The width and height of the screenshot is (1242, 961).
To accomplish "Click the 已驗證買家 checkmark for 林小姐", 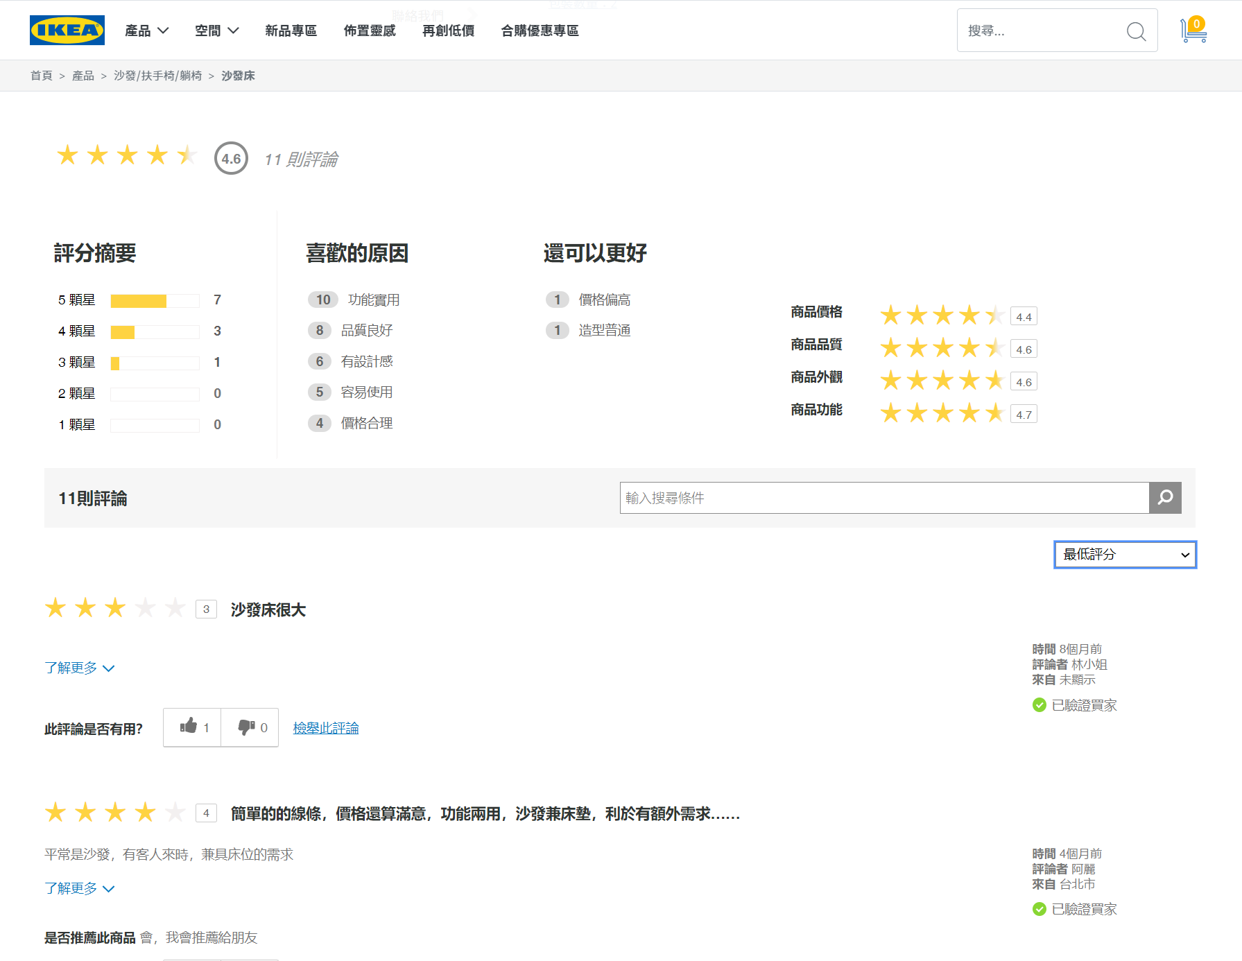I will [x=1039, y=705].
